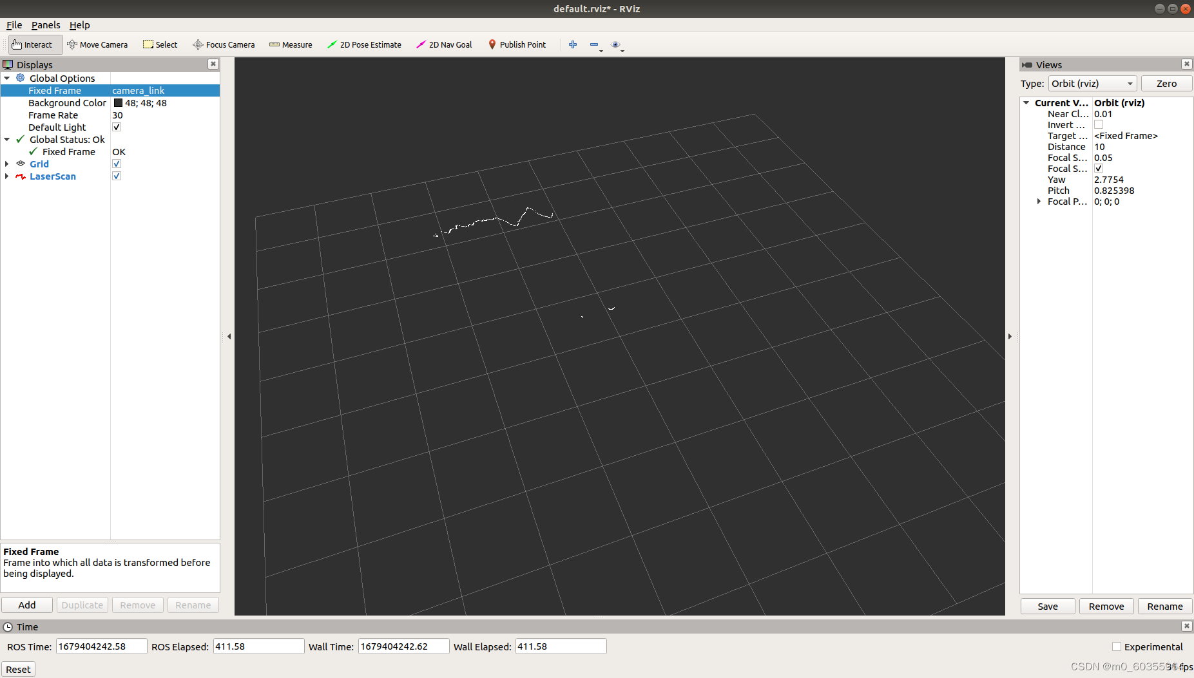Close the Displays panel
The height and width of the screenshot is (678, 1194).
[x=213, y=64]
